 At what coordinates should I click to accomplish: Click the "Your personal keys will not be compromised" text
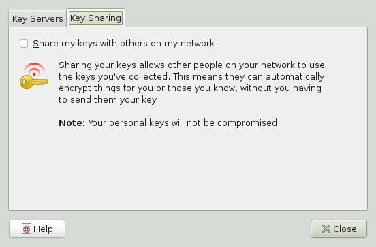click(x=184, y=122)
